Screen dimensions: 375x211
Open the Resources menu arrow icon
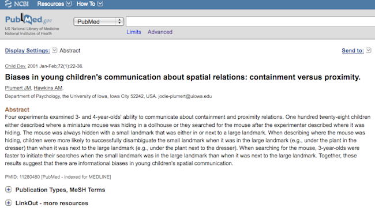(x=69, y=3)
